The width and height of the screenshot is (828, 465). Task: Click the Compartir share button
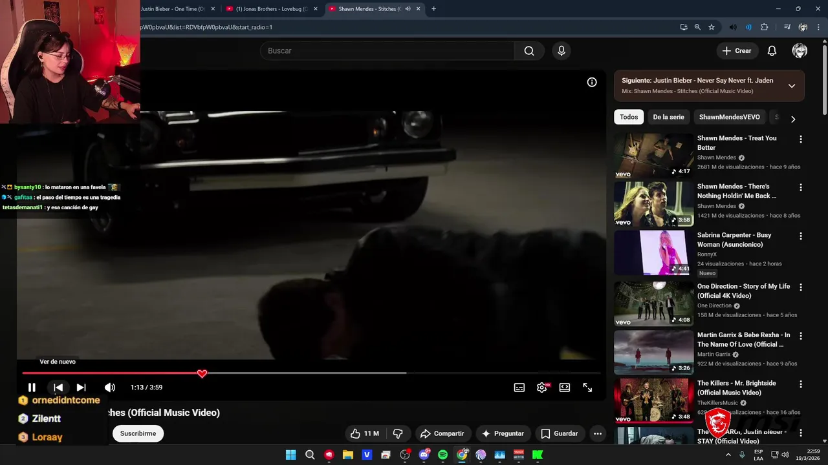point(442,433)
